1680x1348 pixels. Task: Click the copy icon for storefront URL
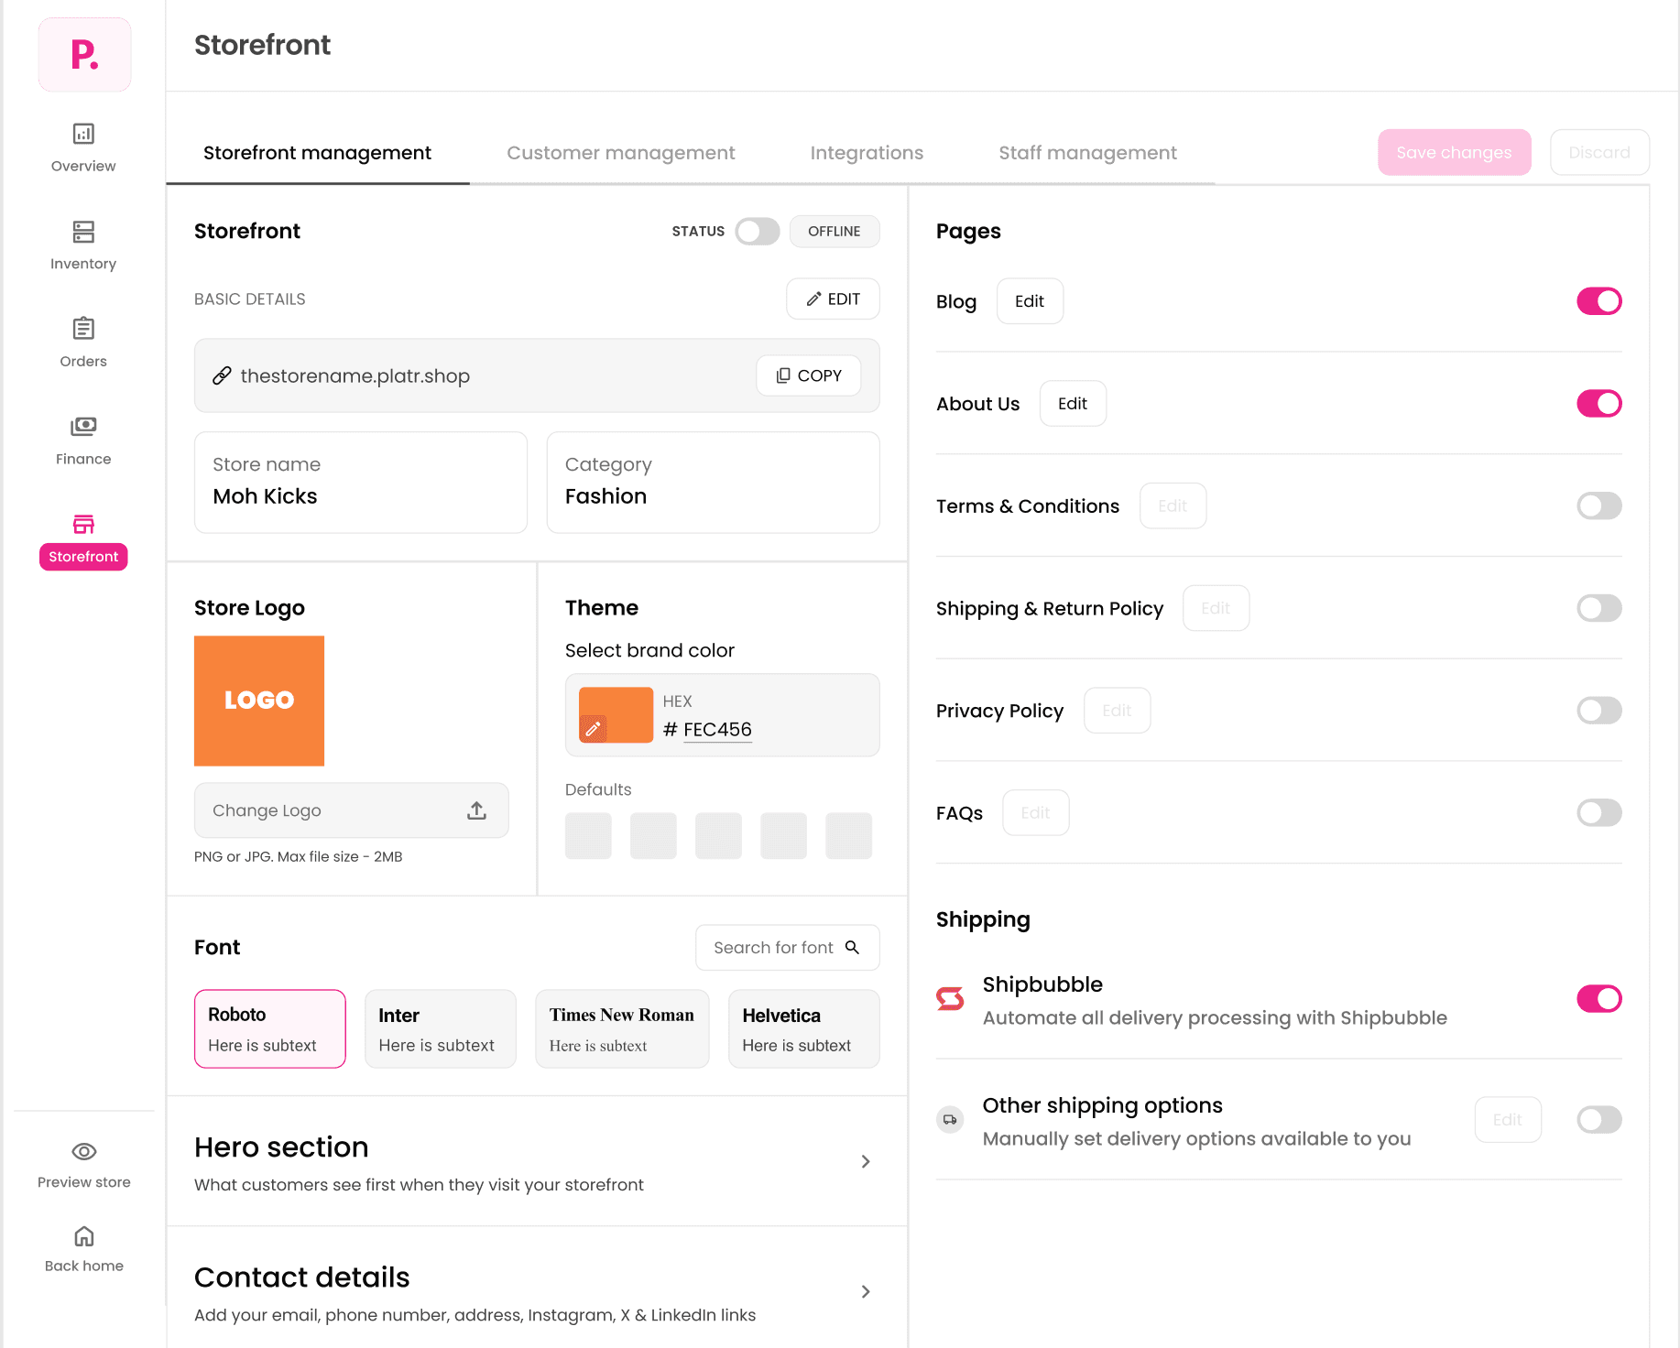click(784, 375)
